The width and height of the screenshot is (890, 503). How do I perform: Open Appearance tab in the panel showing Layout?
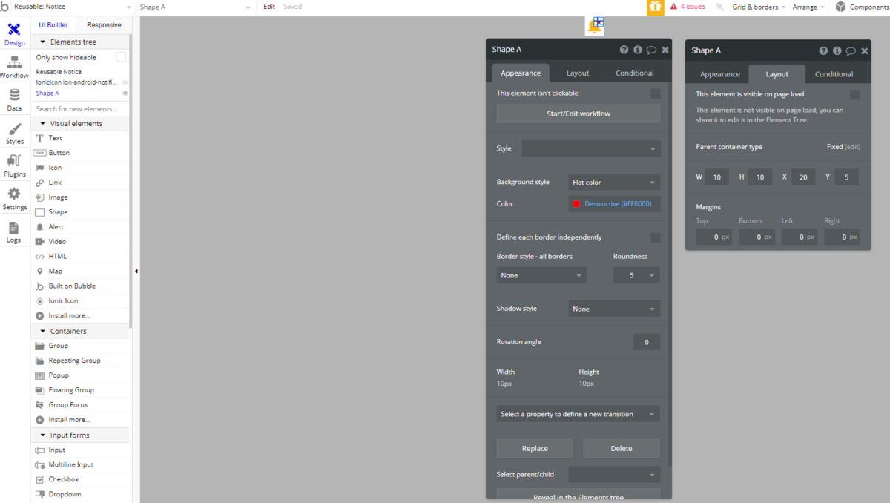point(720,74)
